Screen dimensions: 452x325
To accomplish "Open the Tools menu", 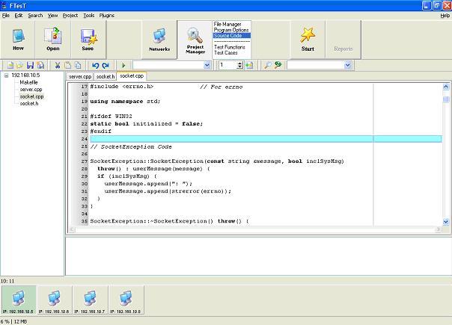I will pyautogui.click(x=89, y=15).
